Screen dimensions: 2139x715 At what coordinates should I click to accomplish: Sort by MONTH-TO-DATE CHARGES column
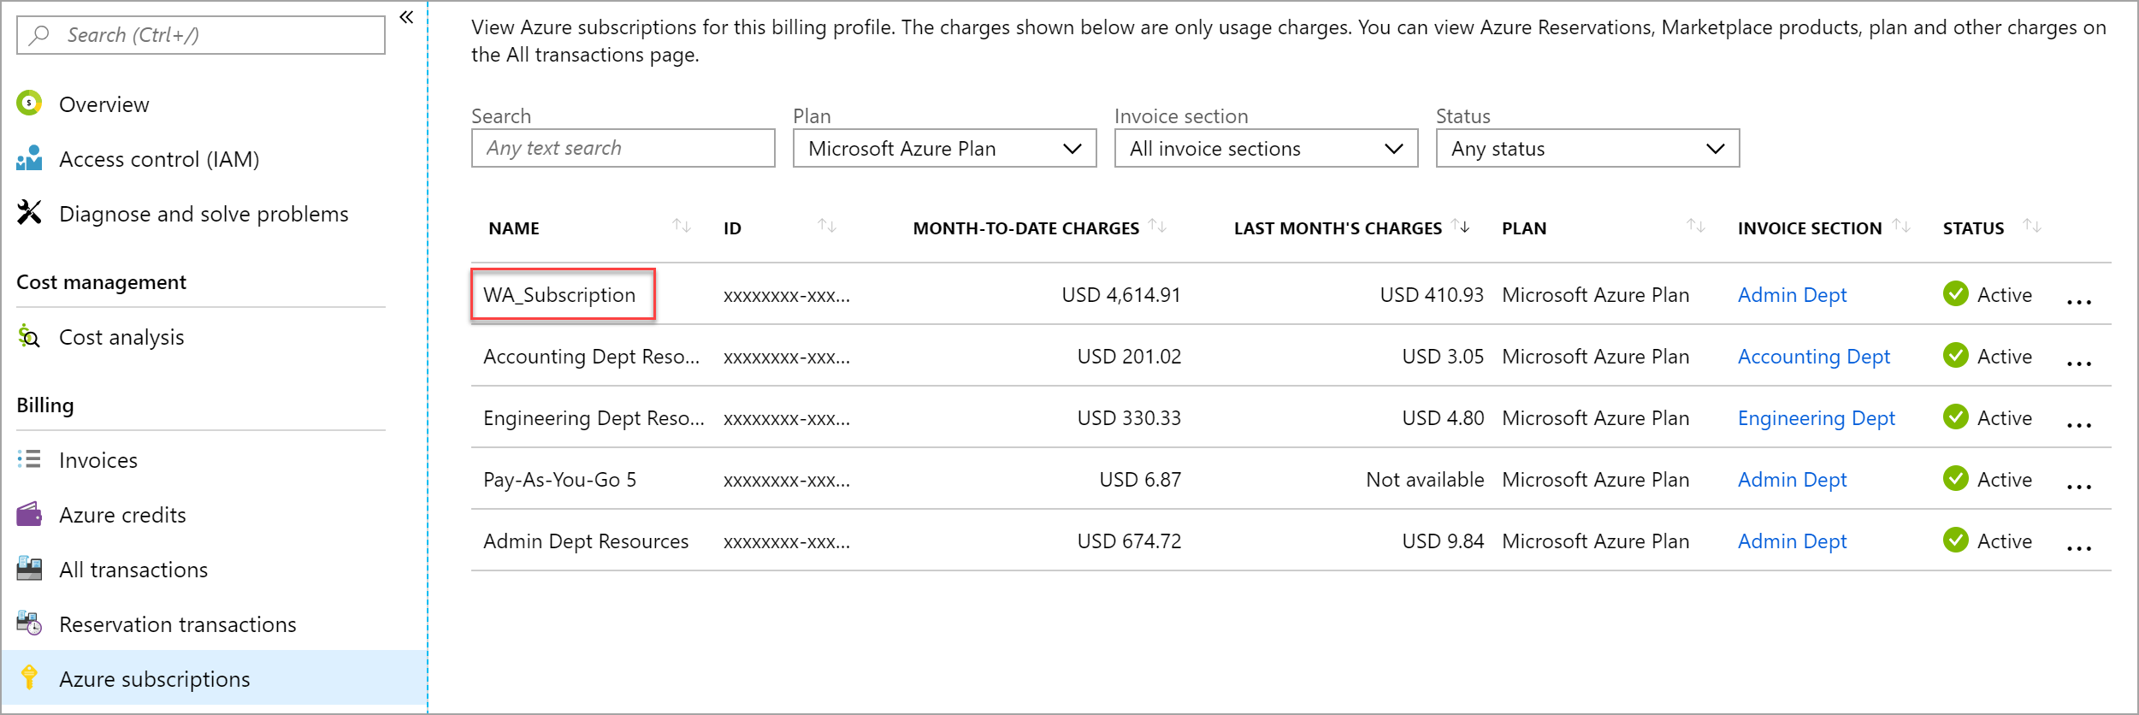click(x=1157, y=226)
